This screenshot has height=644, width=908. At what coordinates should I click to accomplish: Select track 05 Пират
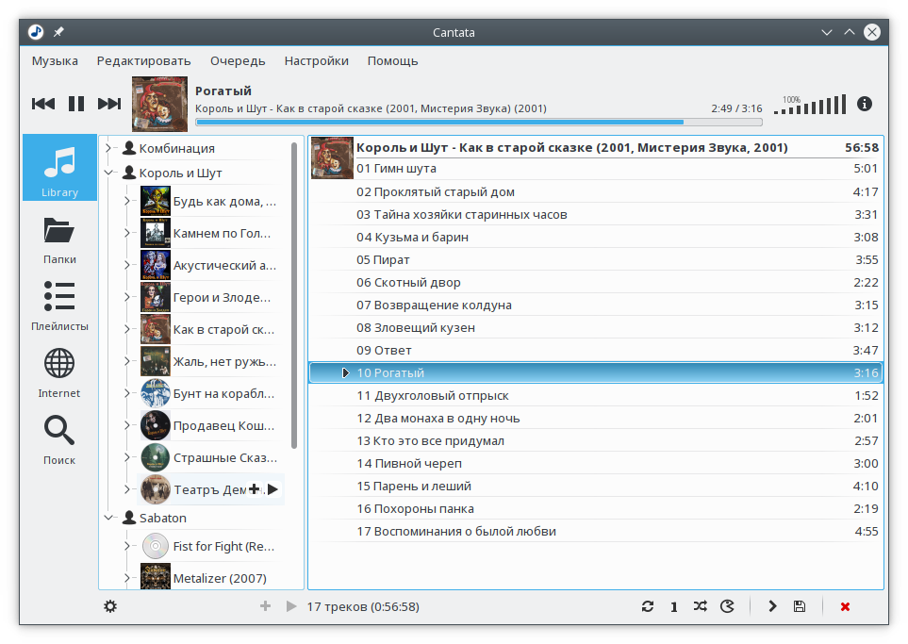click(597, 259)
